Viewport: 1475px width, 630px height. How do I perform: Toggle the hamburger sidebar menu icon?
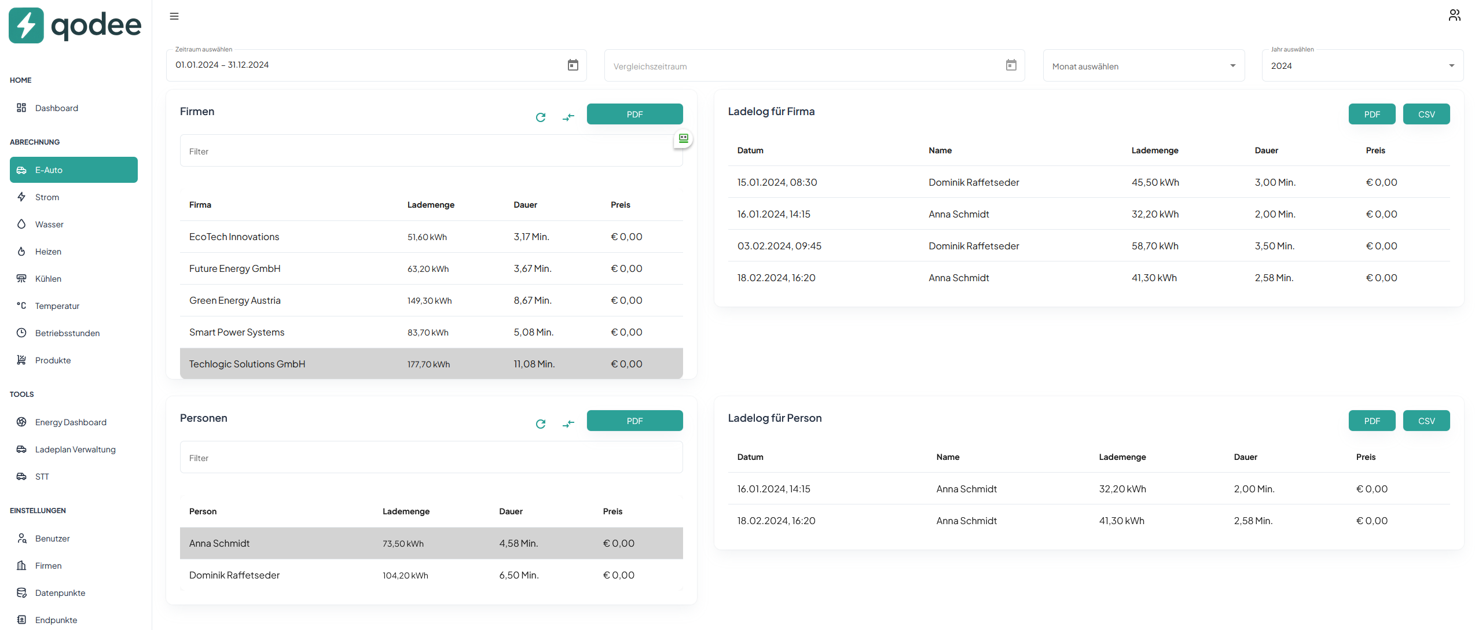pyautogui.click(x=174, y=16)
